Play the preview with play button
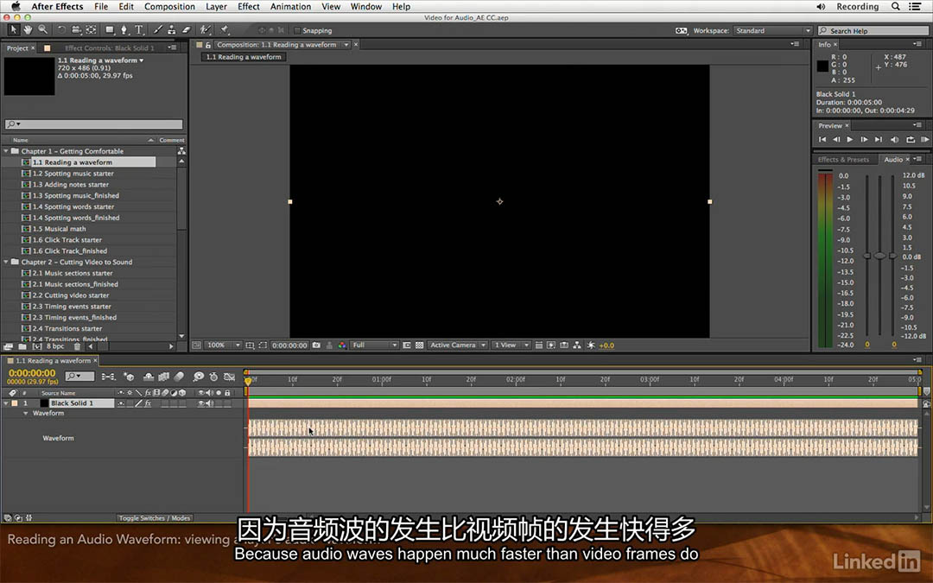Image resolution: width=933 pixels, height=583 pixels. (x=850, y=139)
